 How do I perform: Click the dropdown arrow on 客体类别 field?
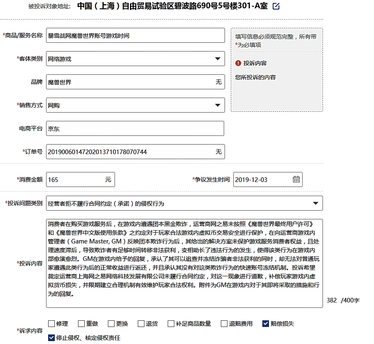coord(218,59)
